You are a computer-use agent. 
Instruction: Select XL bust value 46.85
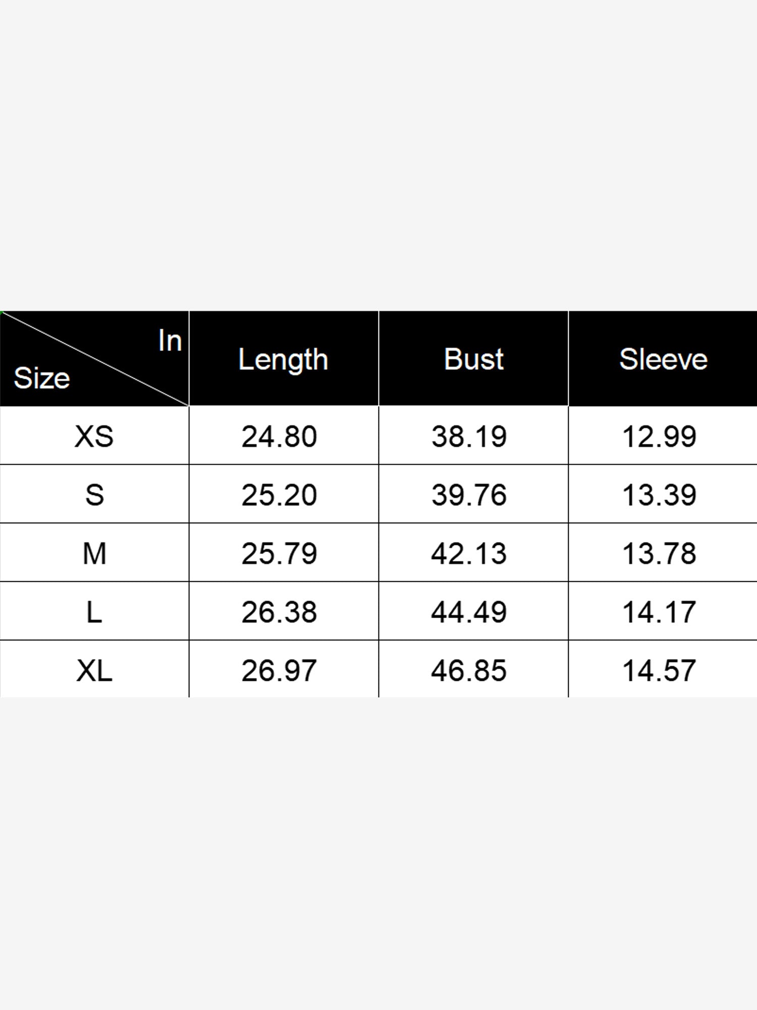(x=469, y=671)
